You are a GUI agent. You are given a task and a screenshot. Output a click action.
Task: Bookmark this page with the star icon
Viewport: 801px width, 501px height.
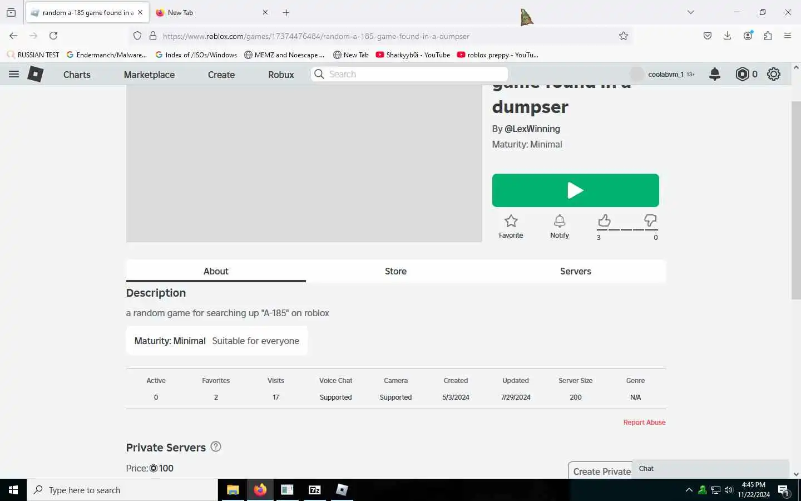tap(624, 36)
